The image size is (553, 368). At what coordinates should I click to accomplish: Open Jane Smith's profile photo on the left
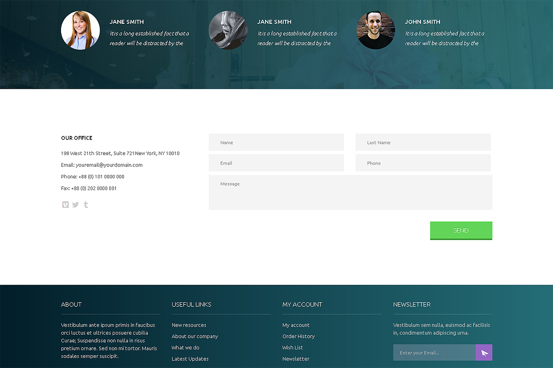click(80, 30)
